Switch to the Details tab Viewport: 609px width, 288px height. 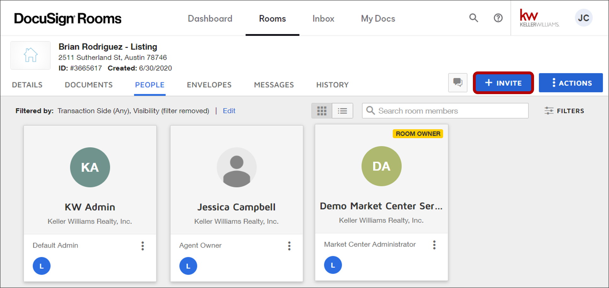[x=27, y=85]
